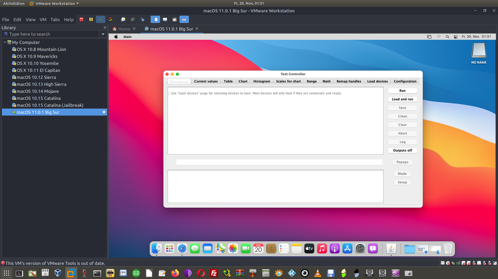This screenshot has width=498, height=279.
Task: Open App Store from the macOS dock
Action: (347, 248)
